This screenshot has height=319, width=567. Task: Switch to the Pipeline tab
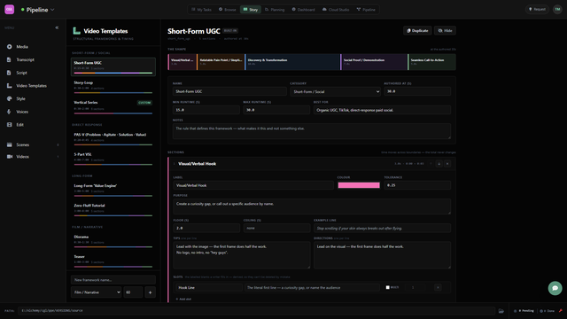pos(366,10)
